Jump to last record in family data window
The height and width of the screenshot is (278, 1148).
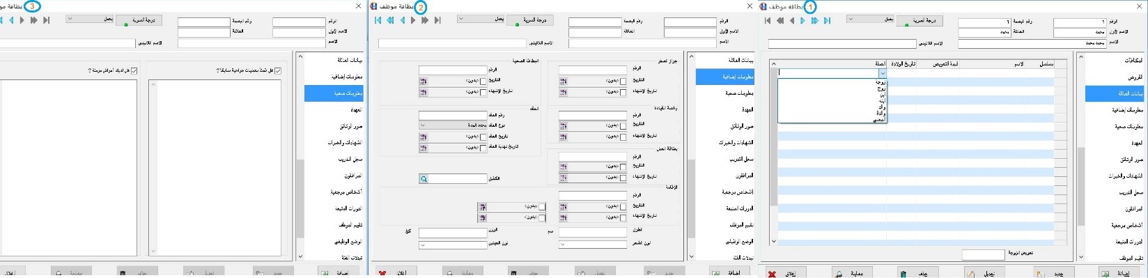point(827,21)
